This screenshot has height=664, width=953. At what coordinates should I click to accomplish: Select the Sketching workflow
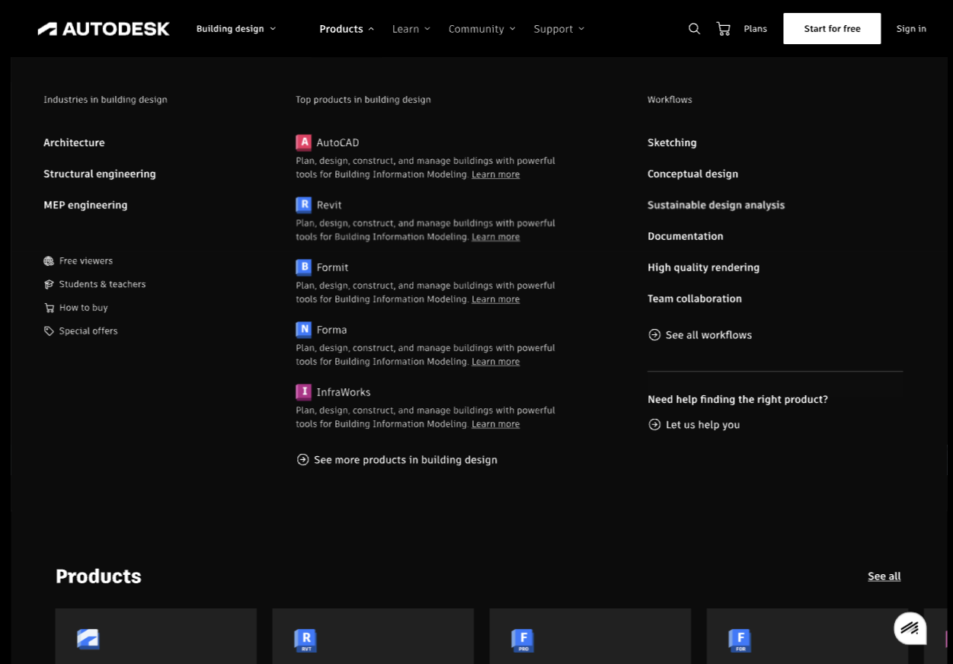(672, 143)
